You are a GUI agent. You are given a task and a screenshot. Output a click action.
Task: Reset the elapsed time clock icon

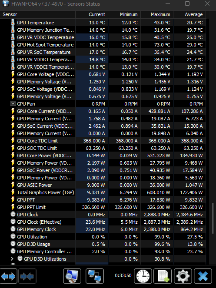143,276
